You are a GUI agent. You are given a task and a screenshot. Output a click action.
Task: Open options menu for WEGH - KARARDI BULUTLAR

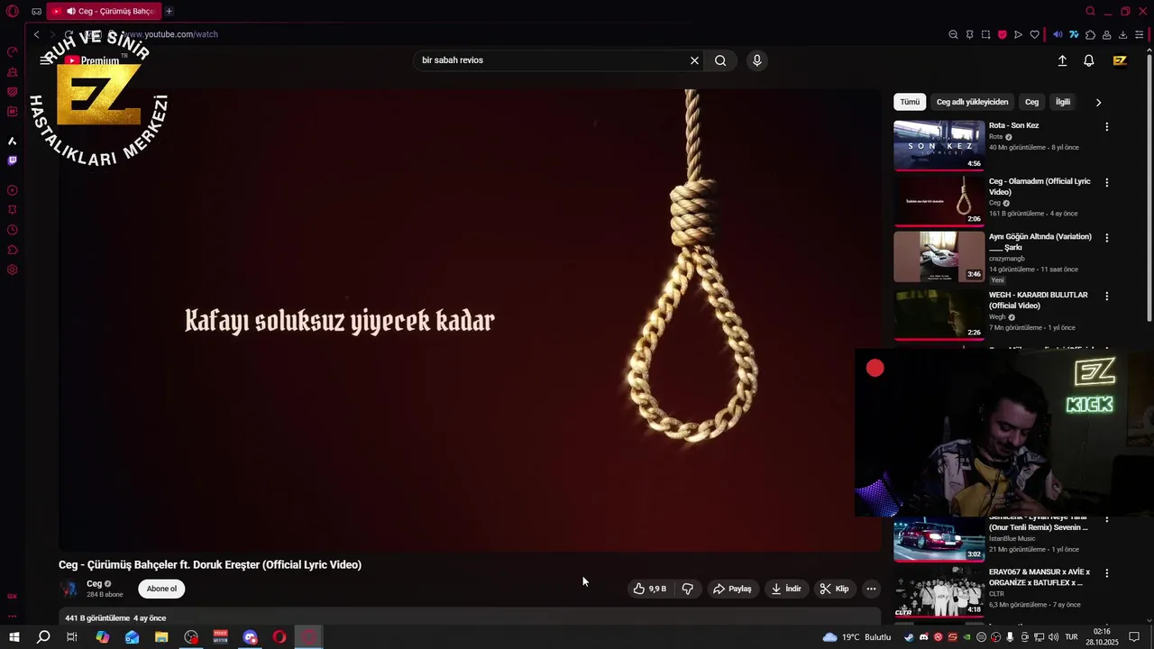[x=1106, y=296]
